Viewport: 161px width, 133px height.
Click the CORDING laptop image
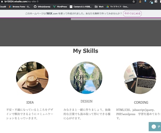click(x=140, y=78)
